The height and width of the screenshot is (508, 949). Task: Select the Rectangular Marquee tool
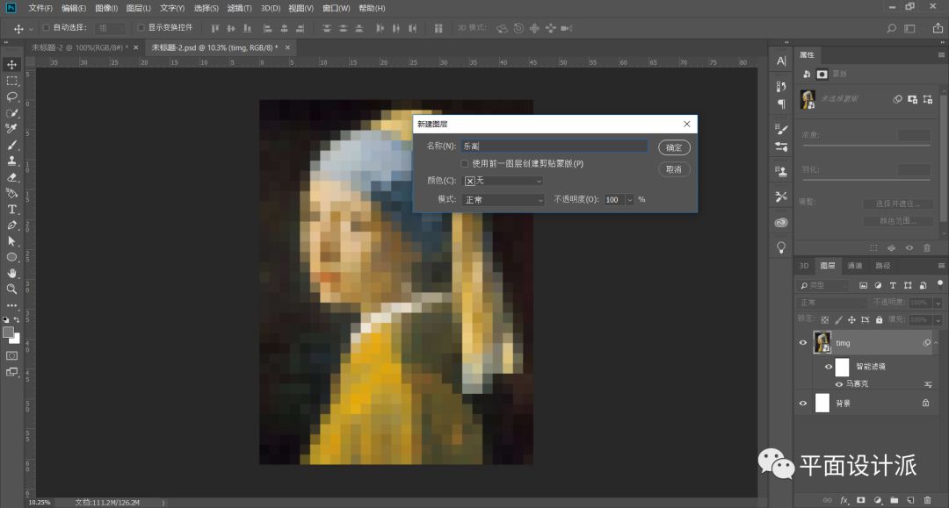coord(12,81)
